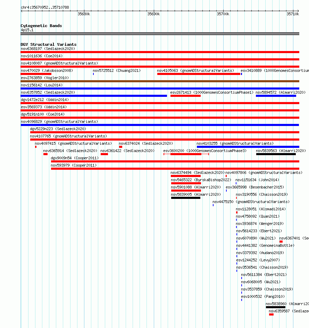
Task: Click the nsv6368197 (Sedlazeck2020) variant label
Action: (48, 49)
